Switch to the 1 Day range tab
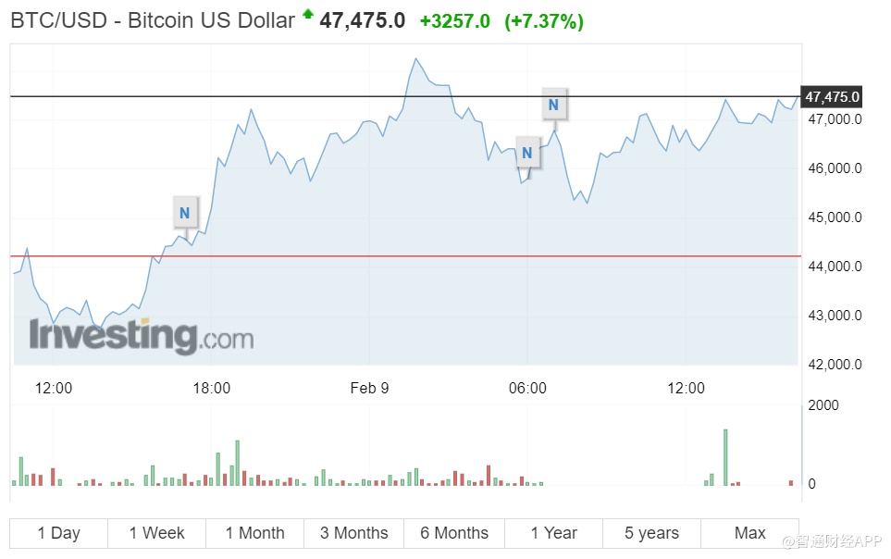Viewport: 891px width, 559px height. [58, 533]
